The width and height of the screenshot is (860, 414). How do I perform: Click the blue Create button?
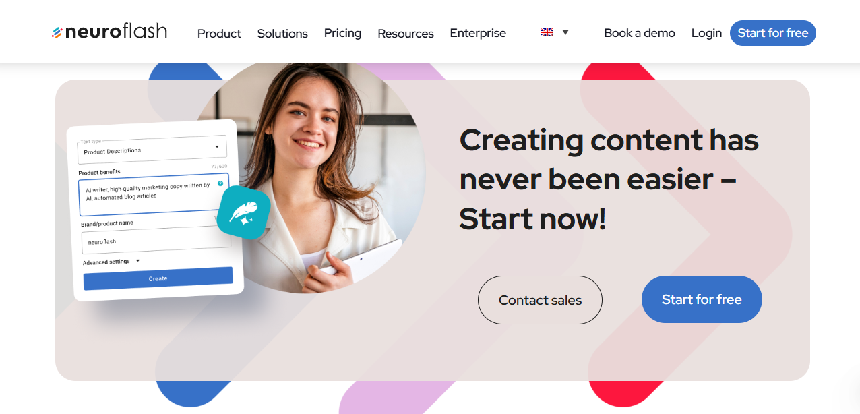[158, 278]
